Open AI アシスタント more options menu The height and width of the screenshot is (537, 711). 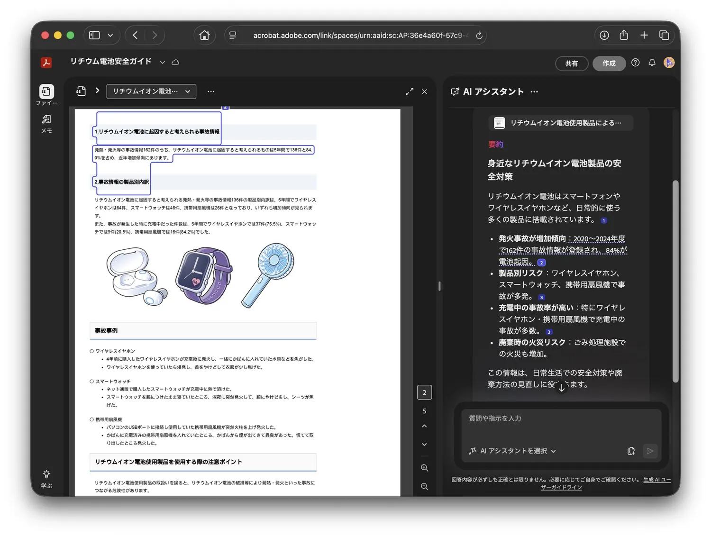[x=534, y=91]
